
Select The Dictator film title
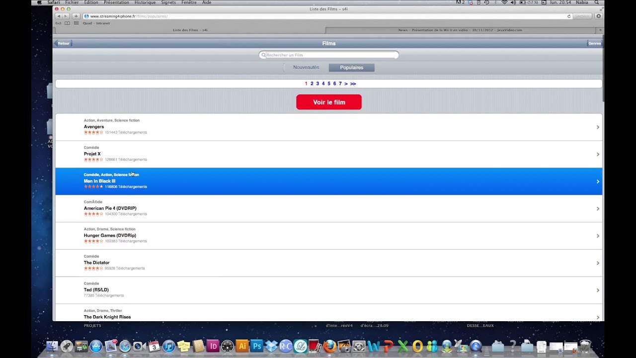tap(96, 263)
